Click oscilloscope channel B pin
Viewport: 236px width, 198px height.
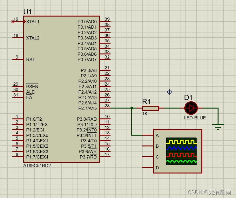147,146
